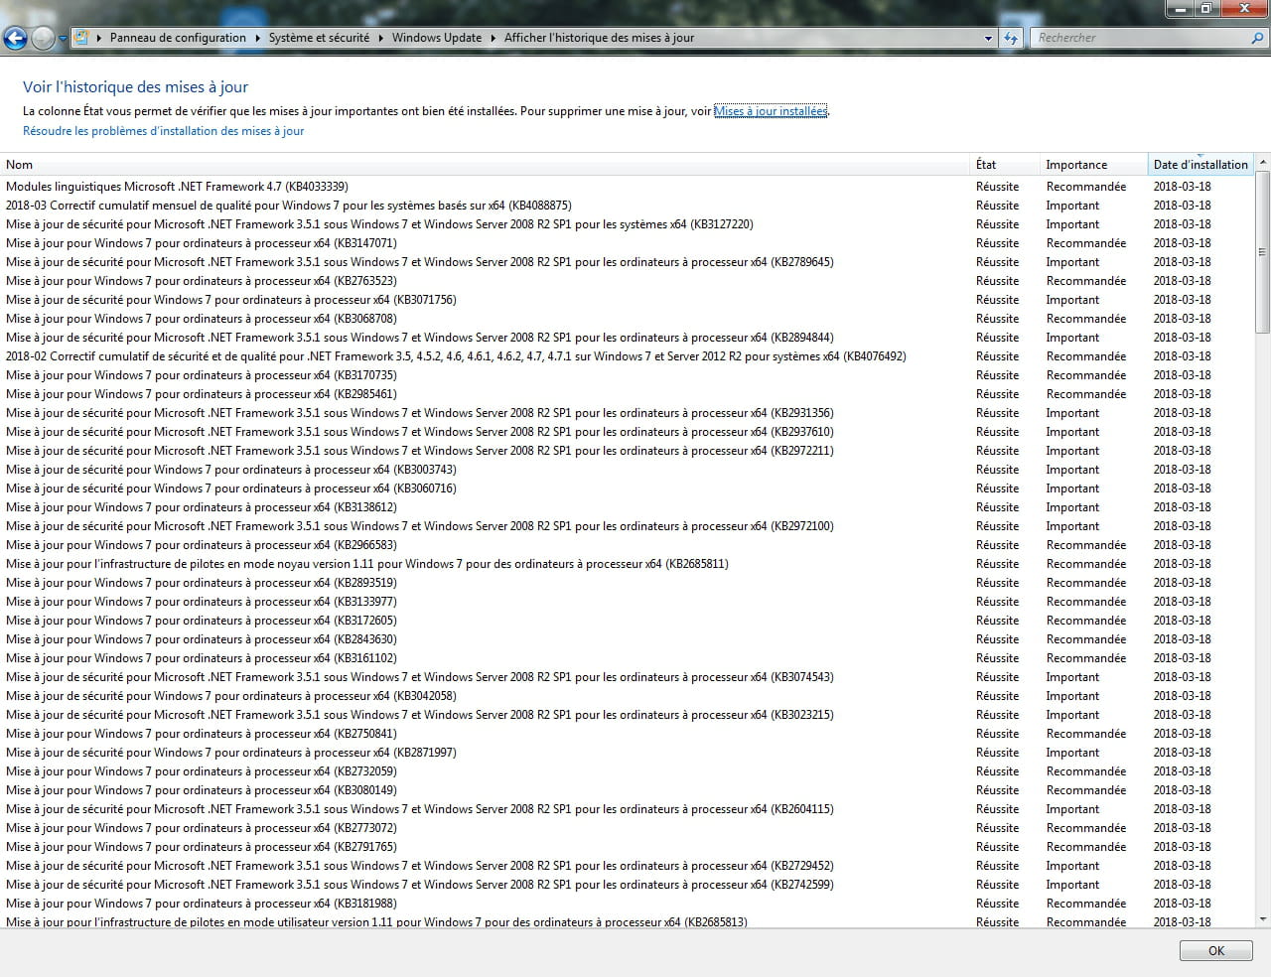Select the KB2931356 security update row
This screenshot has height=977, width=1271.
628,413
